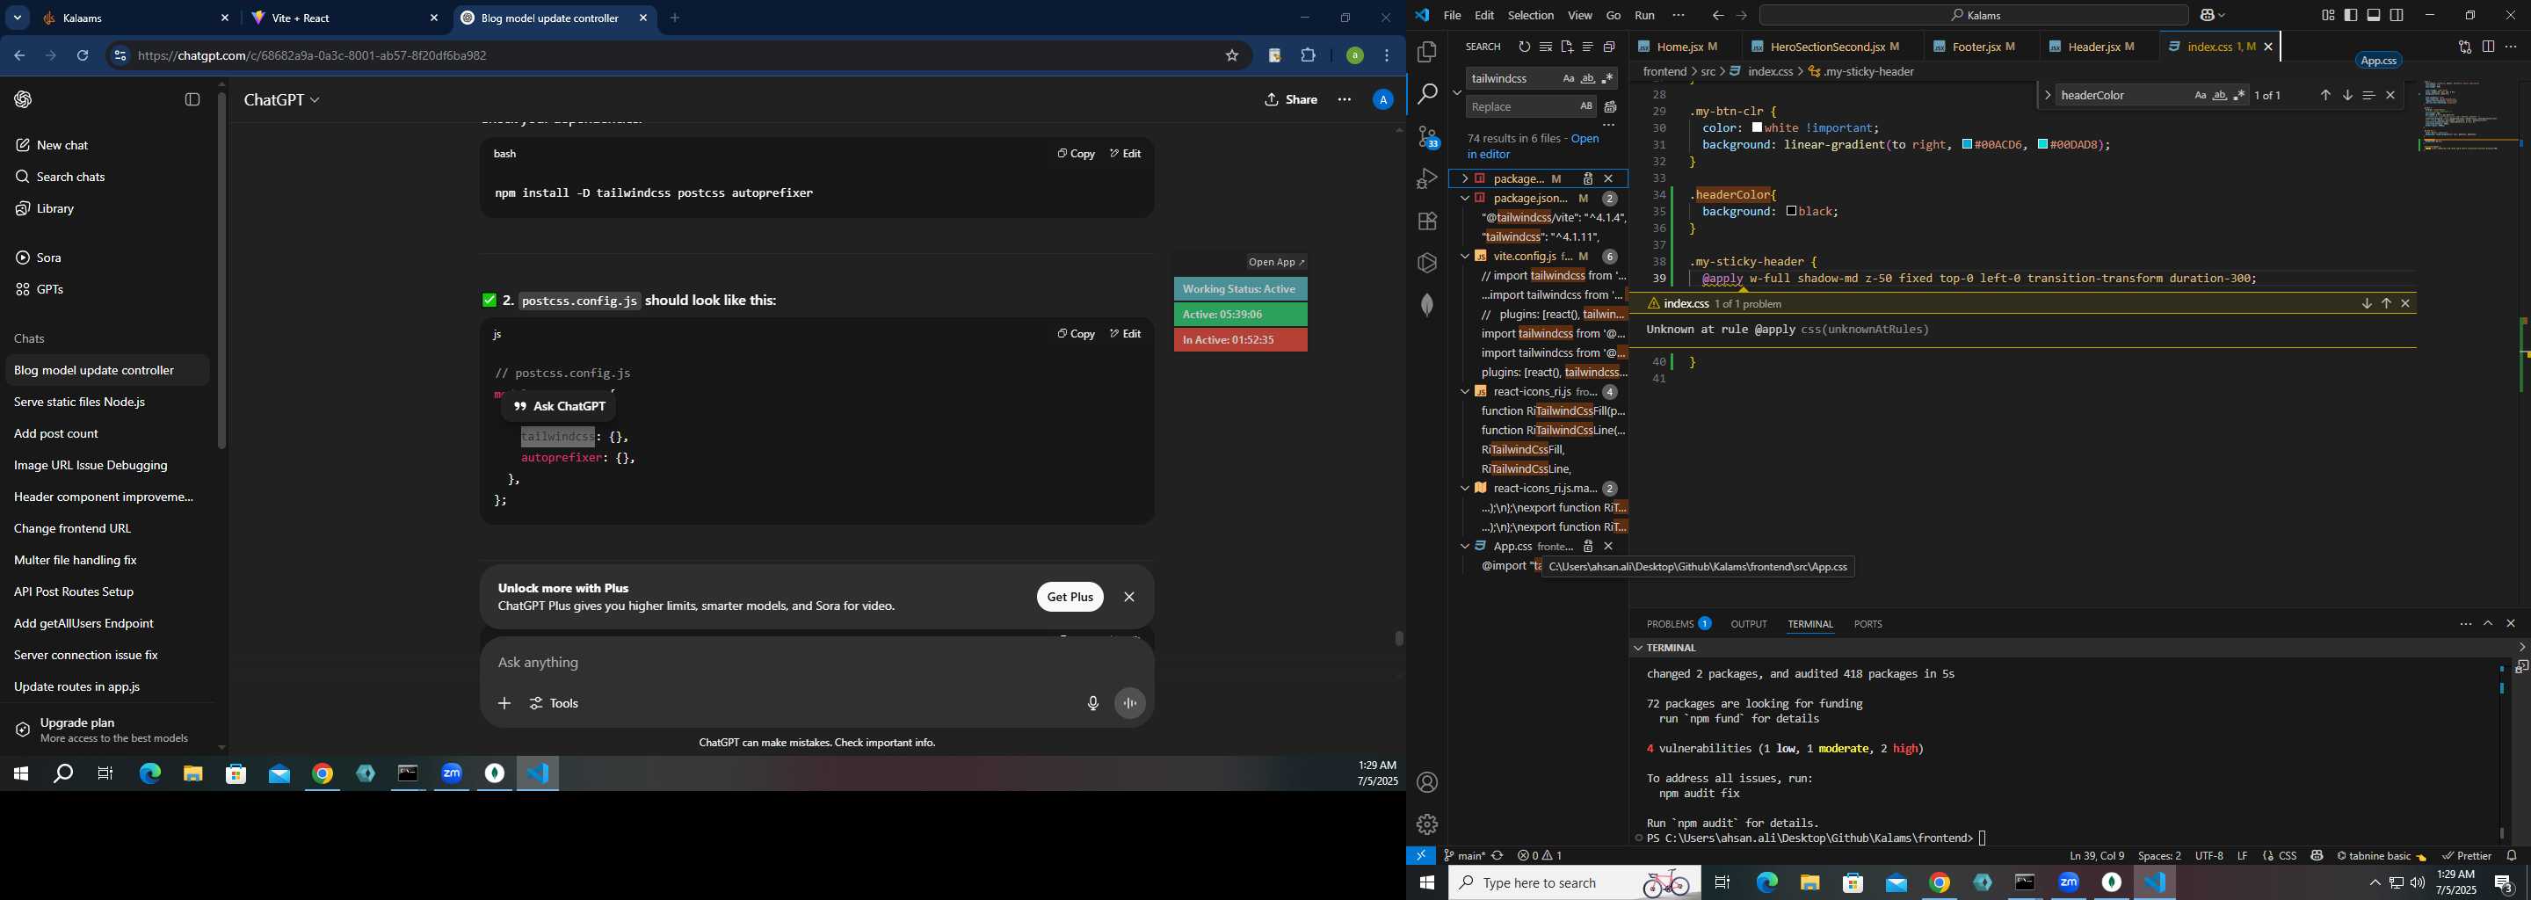
Task: Click Ask ChatGPT popup button
Action: pyautogui.click(x=559, y=407)
